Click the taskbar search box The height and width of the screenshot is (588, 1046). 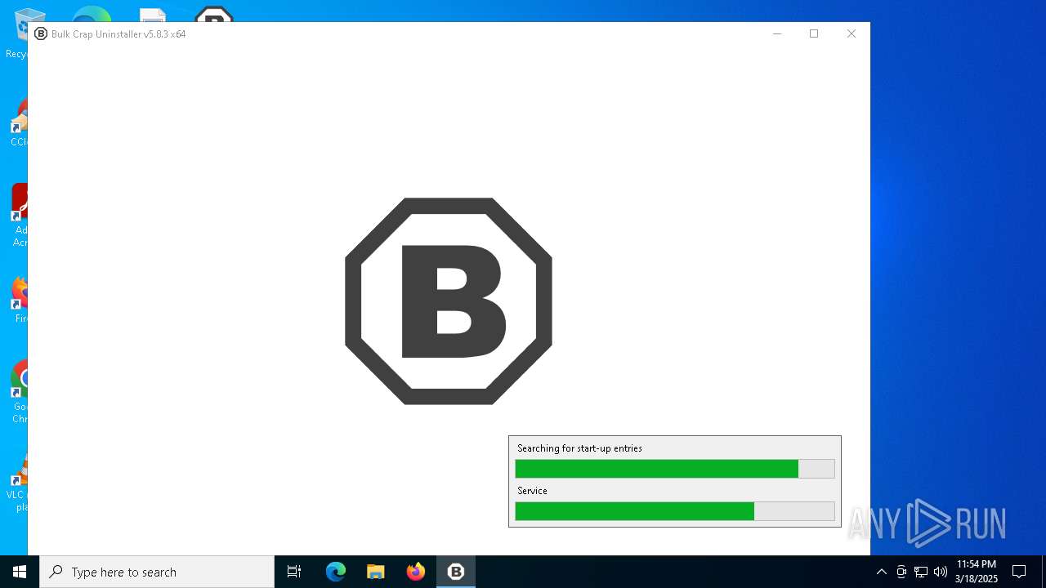pyautogui.click(x=157, y=572)
